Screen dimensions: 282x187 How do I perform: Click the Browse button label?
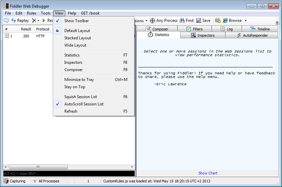coord(235,20)
